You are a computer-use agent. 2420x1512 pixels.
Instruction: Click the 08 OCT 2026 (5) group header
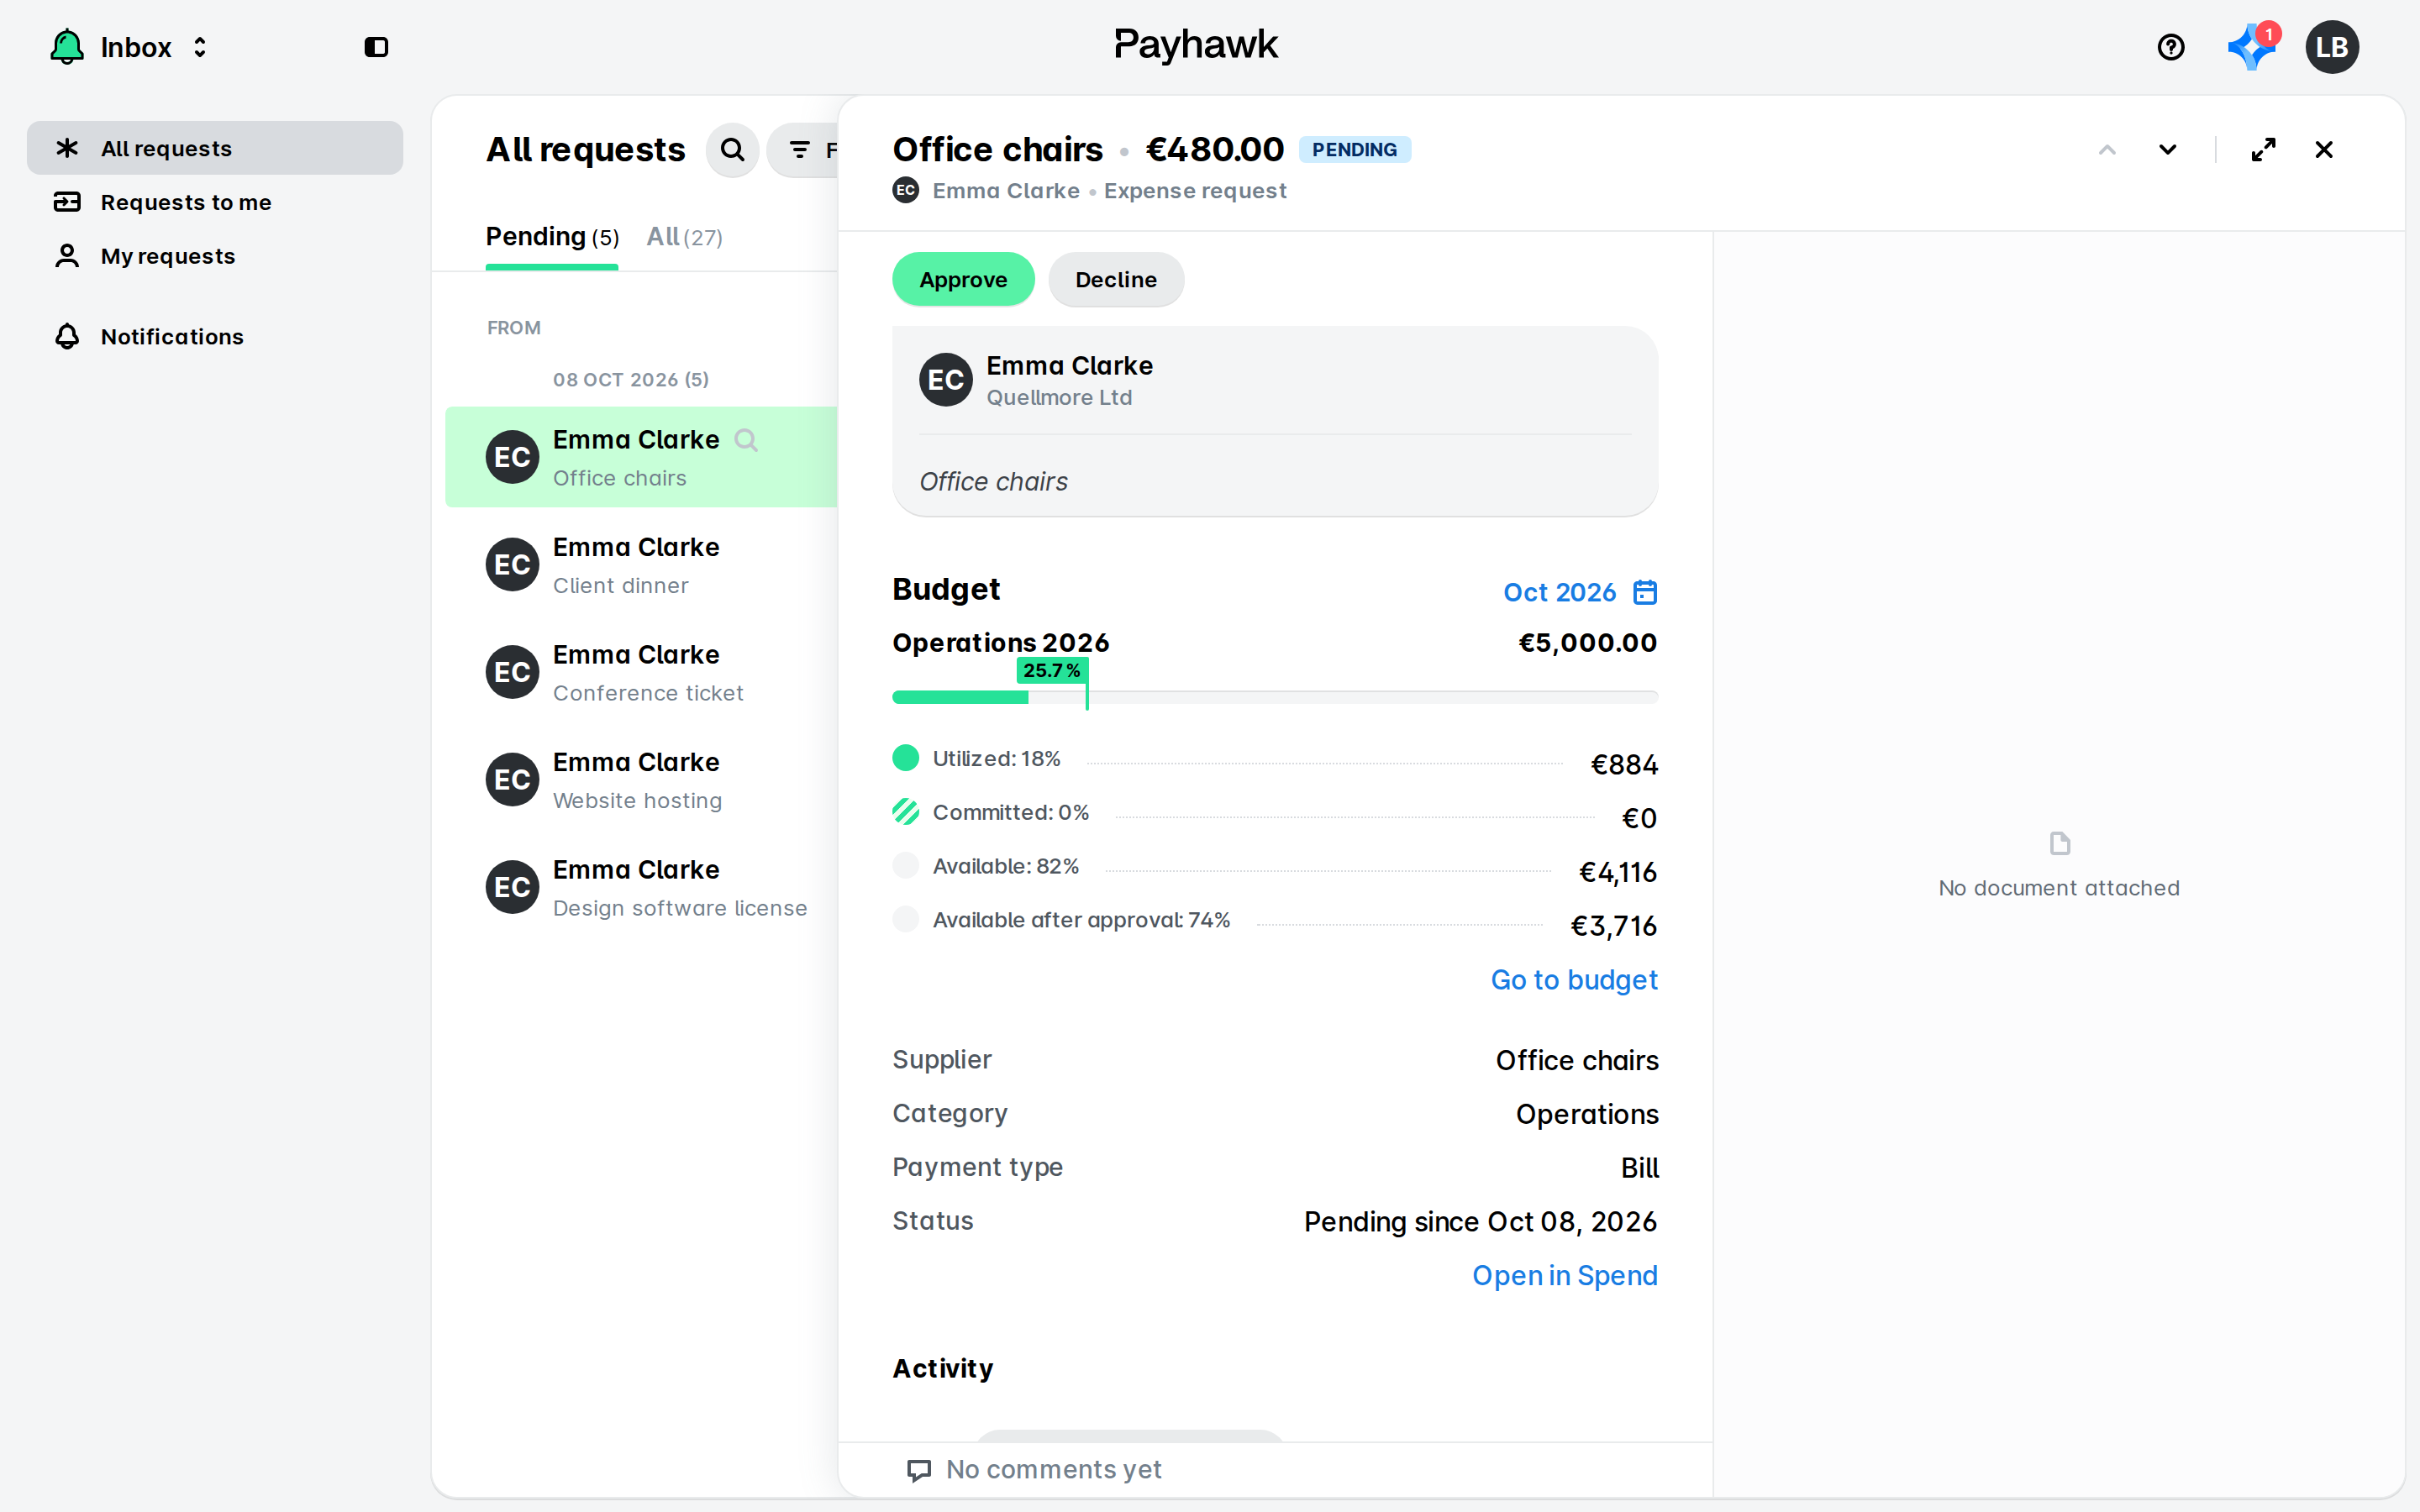coord(631,380)
